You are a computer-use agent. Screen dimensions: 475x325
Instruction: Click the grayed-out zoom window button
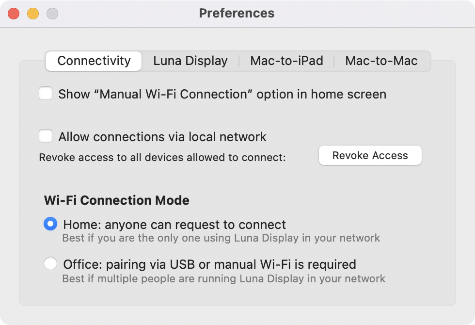(52, 14)
